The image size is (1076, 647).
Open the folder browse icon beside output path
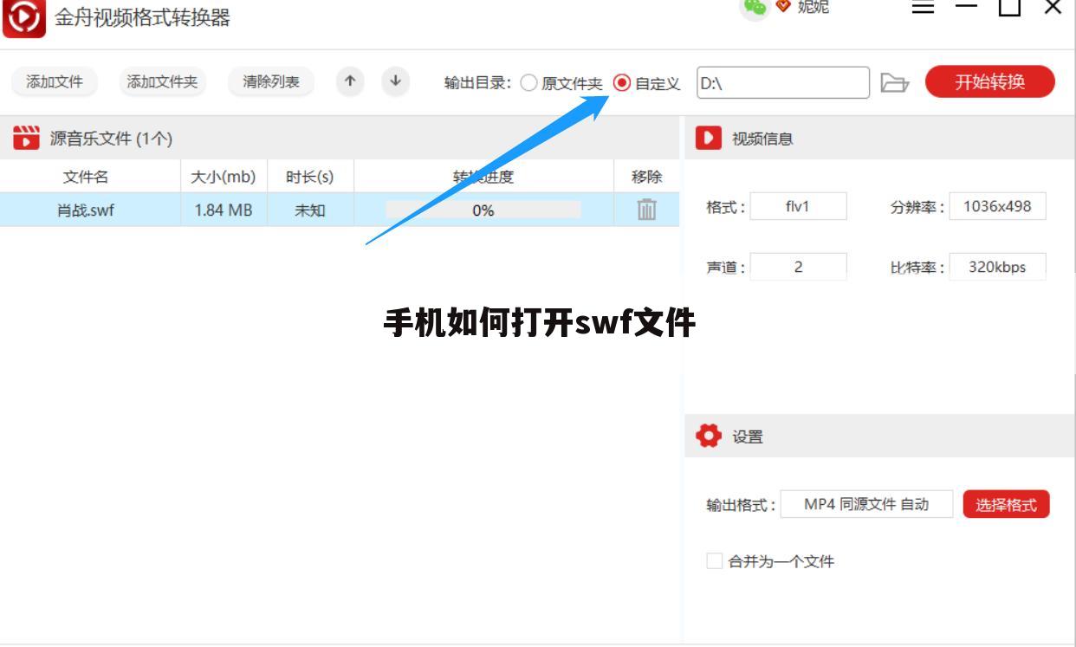[897, 82]
